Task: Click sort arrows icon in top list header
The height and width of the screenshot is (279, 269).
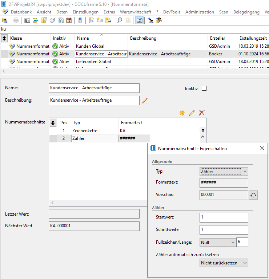Action: pos(4,38)
